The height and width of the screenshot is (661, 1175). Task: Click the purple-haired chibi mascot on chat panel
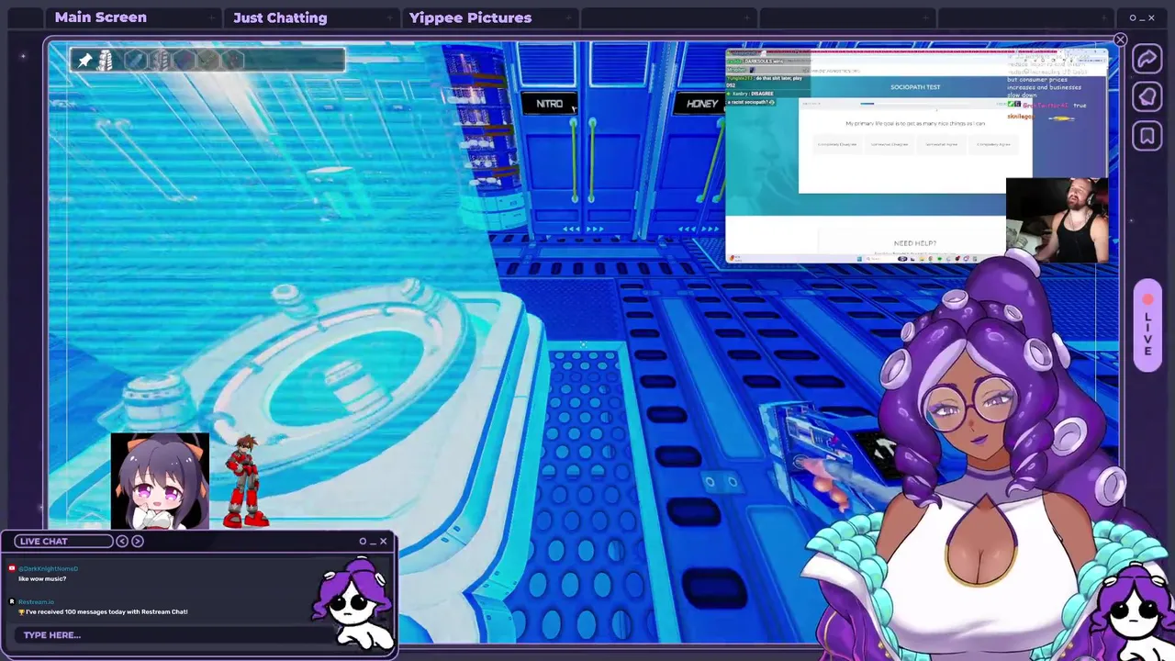tap(353, 601)
